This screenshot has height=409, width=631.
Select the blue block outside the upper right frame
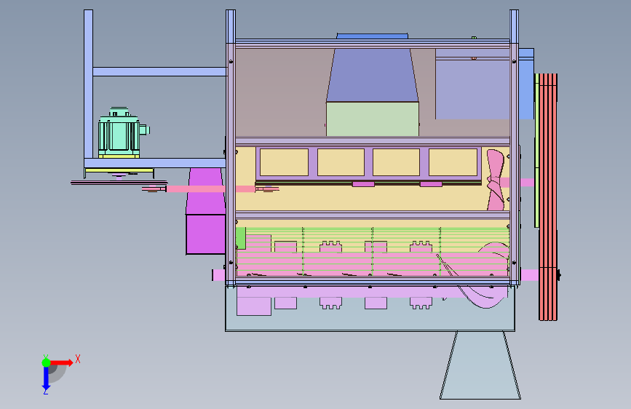coord(526,84)
